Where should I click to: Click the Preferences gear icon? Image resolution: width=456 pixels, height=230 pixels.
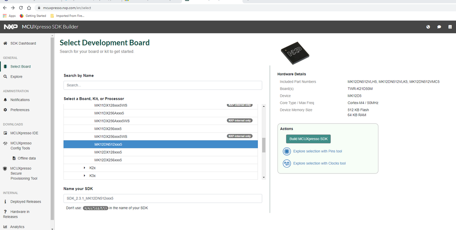5,110
